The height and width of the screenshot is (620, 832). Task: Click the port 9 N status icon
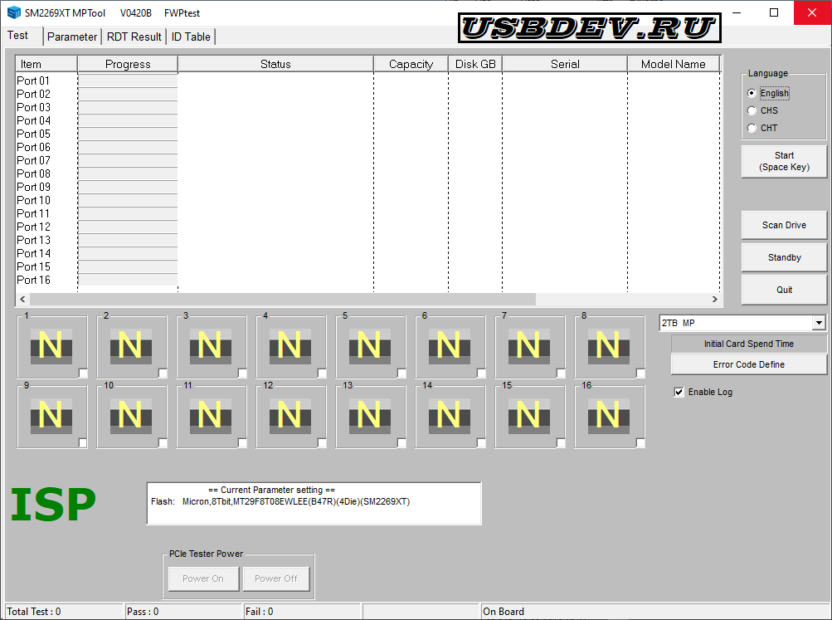(x=51, y=416)
